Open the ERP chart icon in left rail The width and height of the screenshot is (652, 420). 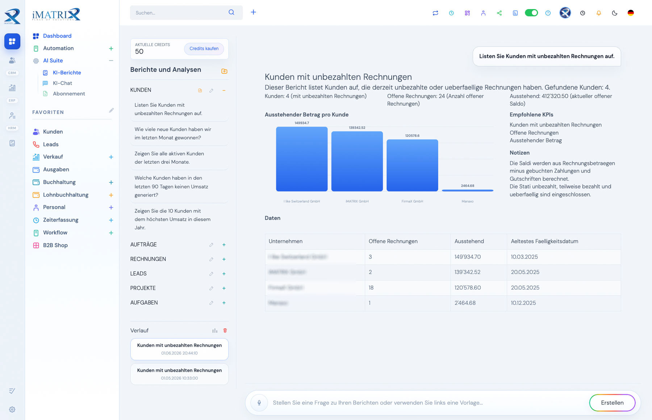point(12,88)
